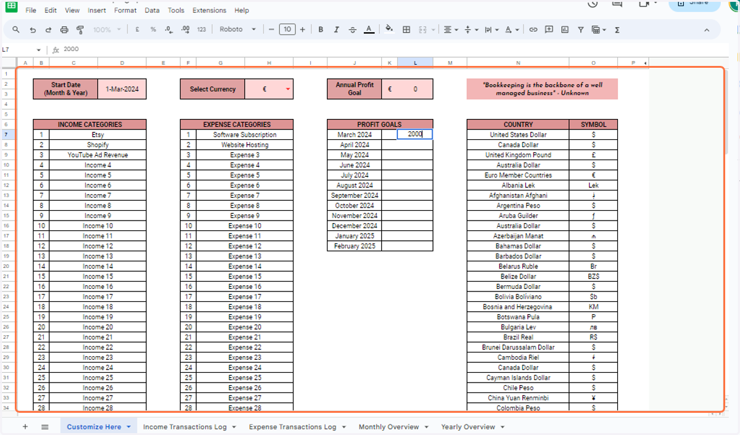
Task: Redo the last undone action
Action: pos(48,30)
